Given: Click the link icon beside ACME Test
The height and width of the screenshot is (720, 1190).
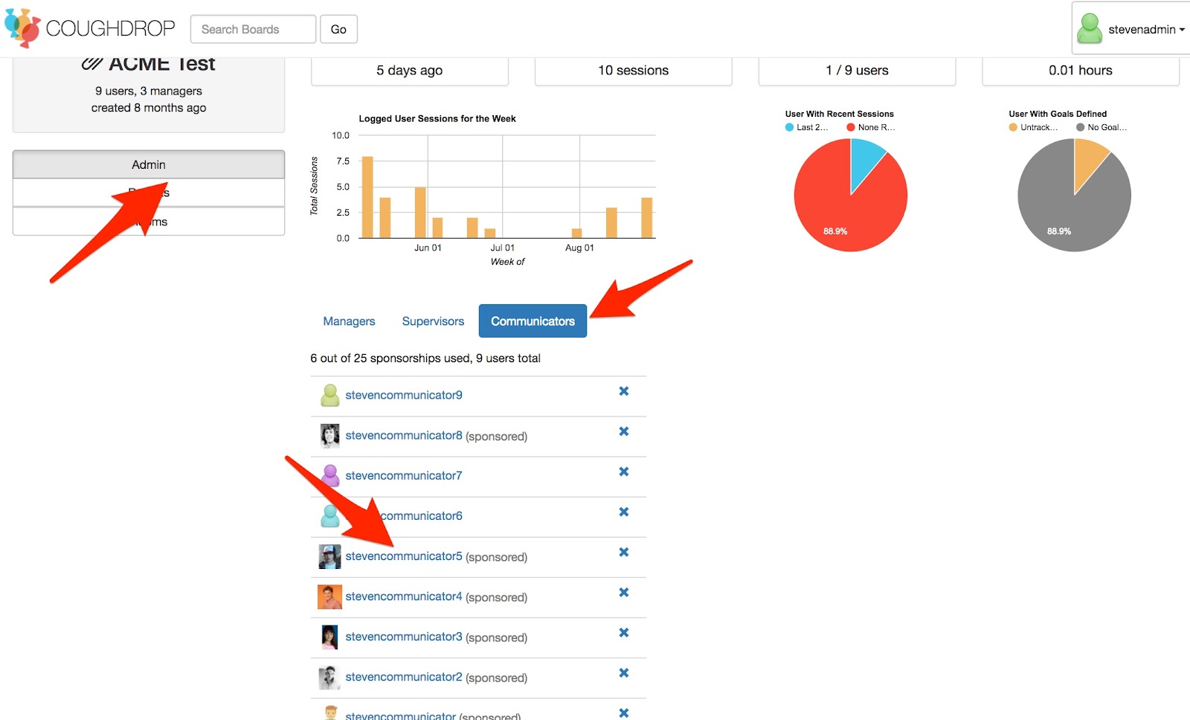Looking at the screenshot, I should (x=91, y=64).
